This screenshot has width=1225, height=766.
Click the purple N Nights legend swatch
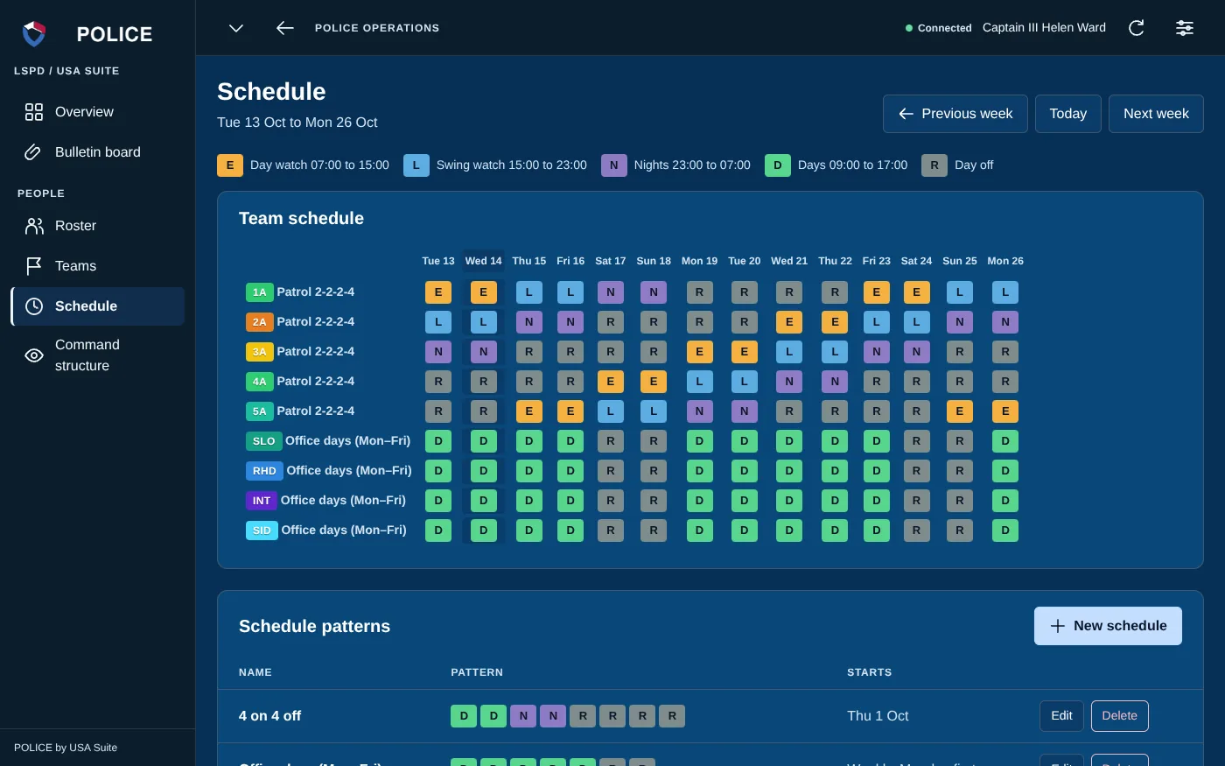614,165
